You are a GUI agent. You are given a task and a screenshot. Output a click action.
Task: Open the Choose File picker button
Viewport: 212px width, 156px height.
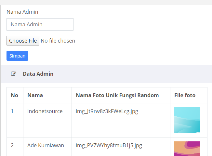coord(23,41)
